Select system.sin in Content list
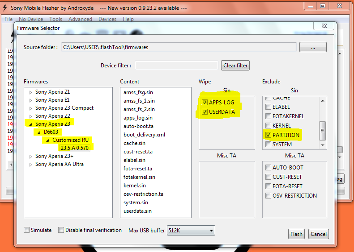Viewport: 354px width, 252px height. click(x=136, y=202)
